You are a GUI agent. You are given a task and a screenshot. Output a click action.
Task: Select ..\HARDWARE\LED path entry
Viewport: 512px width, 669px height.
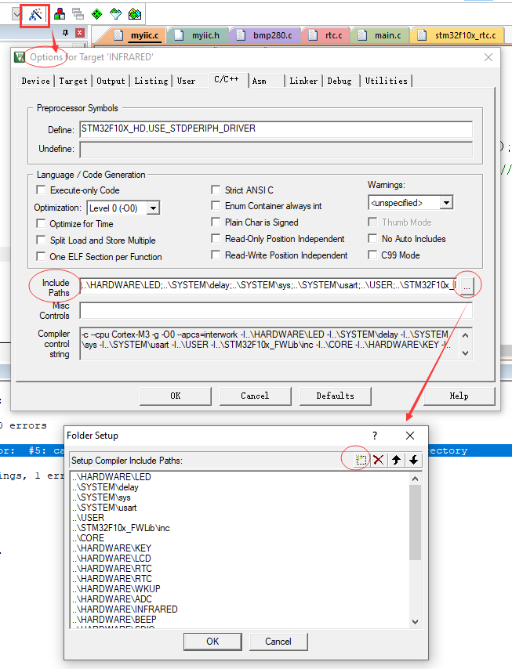(111, 477)
